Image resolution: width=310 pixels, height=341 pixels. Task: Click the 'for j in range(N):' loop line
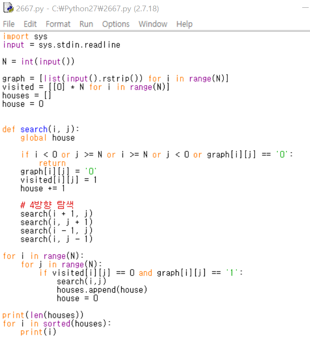(x=61, y=264)
